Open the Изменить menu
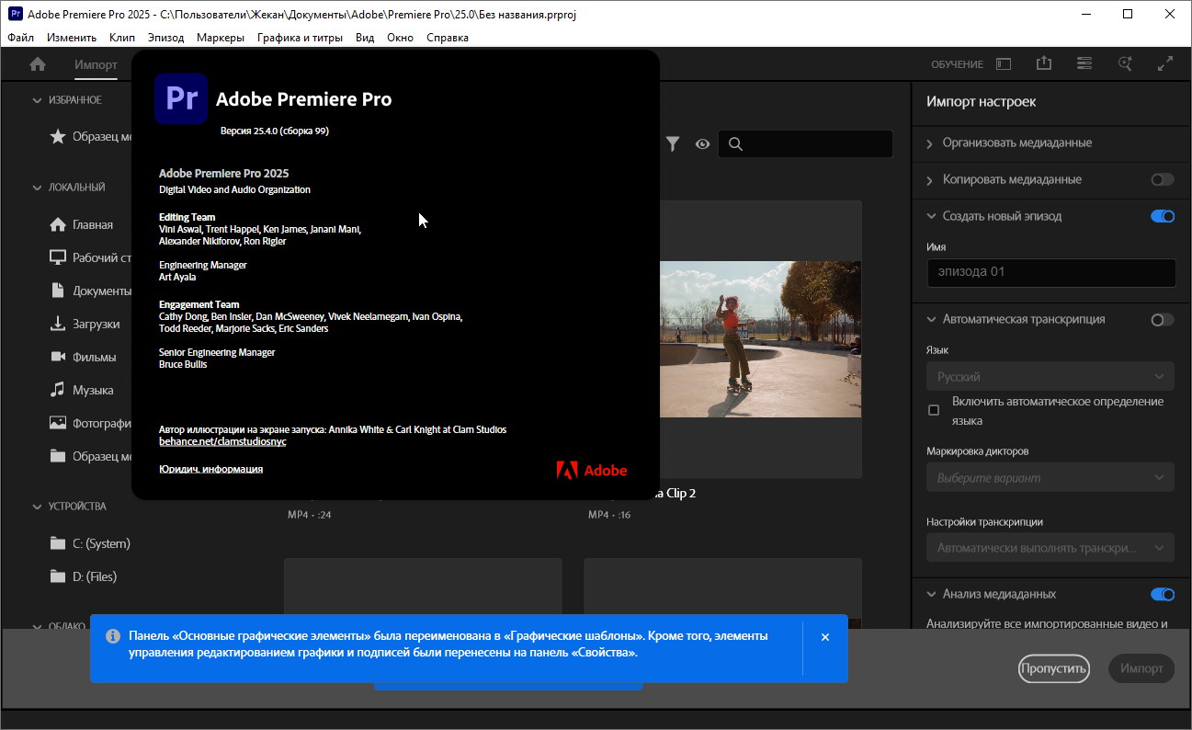1192x730 pixels. click(72, 38)
